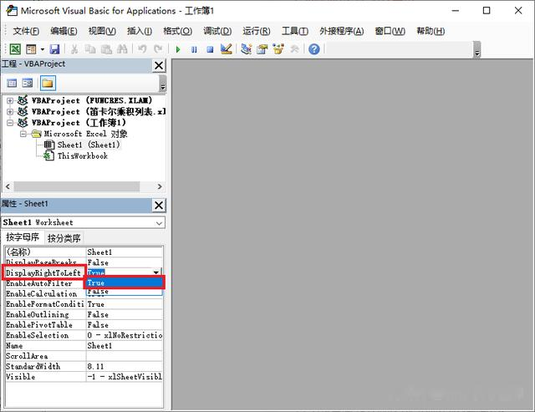Toggle Folders icon in project panel
This screenshot has height=412, width=535.
pyautogui.click(x=48, y=84)
